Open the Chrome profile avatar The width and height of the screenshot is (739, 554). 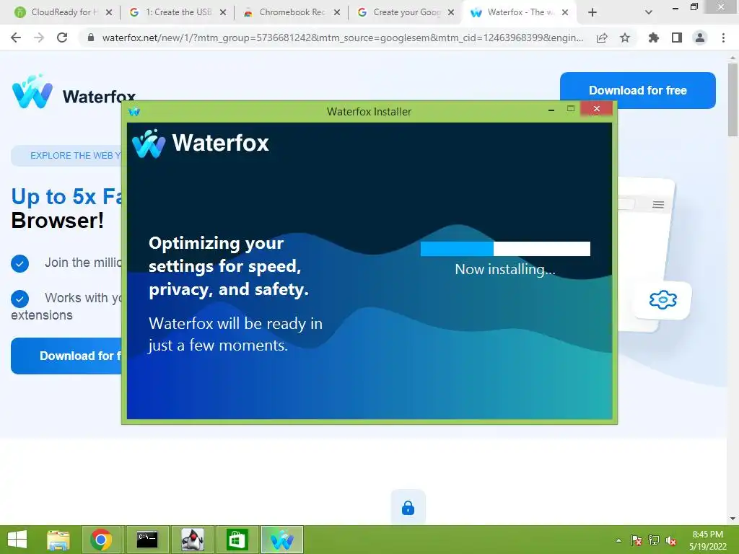[700, 38]
